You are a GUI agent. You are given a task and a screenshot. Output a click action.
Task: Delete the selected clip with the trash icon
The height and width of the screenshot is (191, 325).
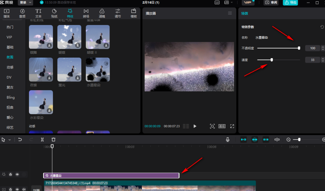point(53,140)
